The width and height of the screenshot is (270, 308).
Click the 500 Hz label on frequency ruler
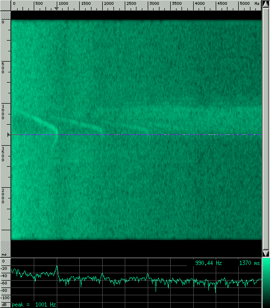39,3
